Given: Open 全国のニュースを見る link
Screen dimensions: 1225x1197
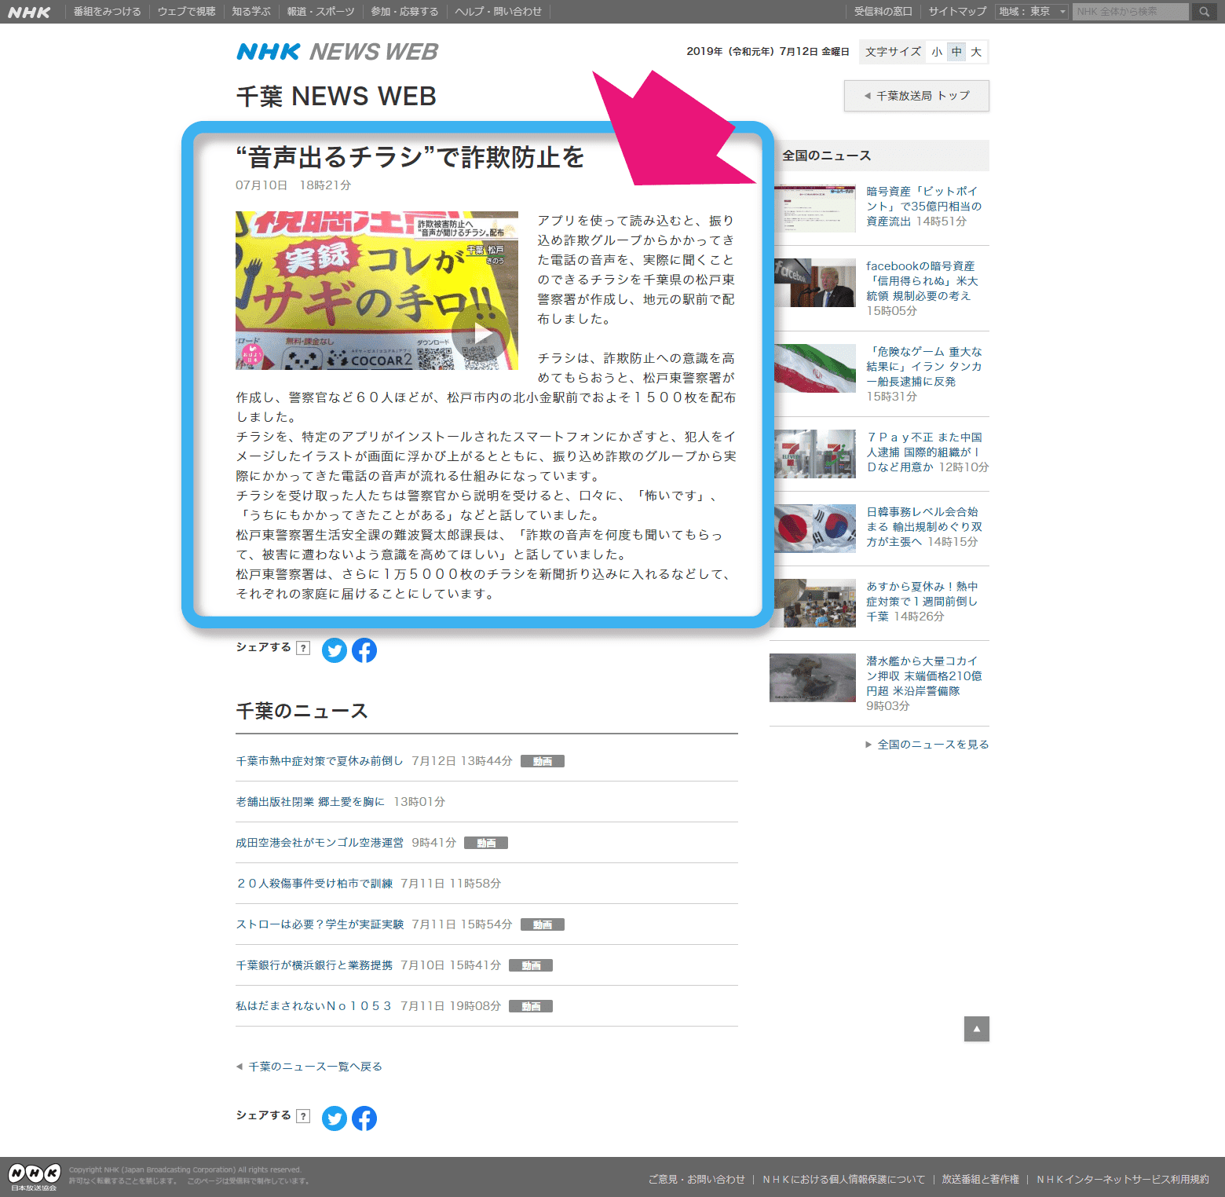Looking at the screenshot, I should pyautogui.click(x=932, y=745).
